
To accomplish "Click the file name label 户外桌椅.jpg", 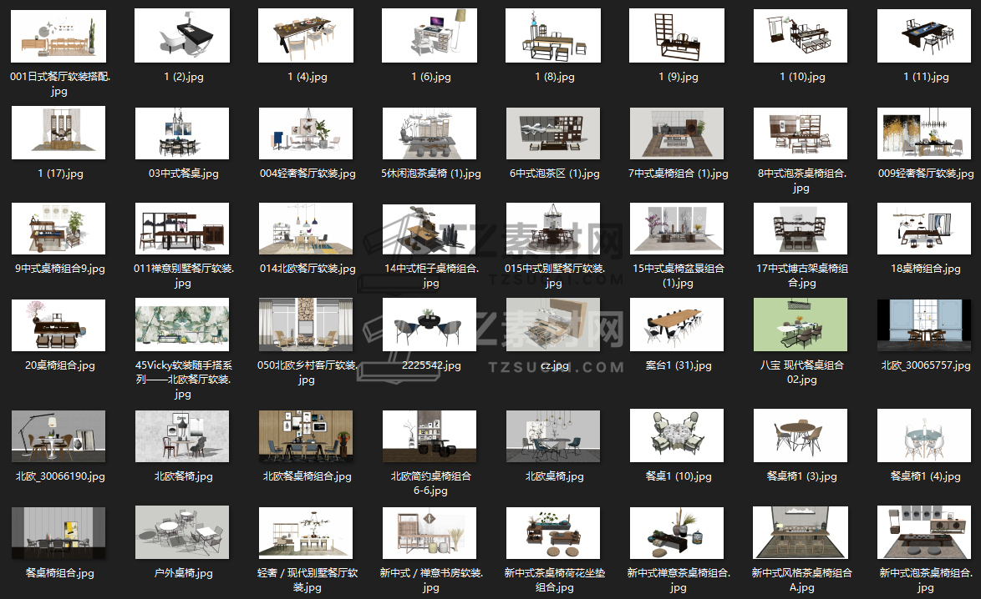I will coord(183,573).
